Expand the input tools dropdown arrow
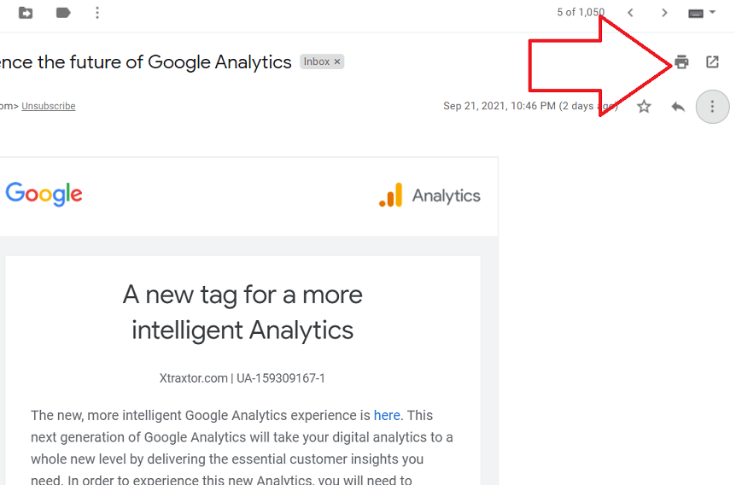Image resolution: width=736 pixels, height=485 pixels. pos(713,13)
